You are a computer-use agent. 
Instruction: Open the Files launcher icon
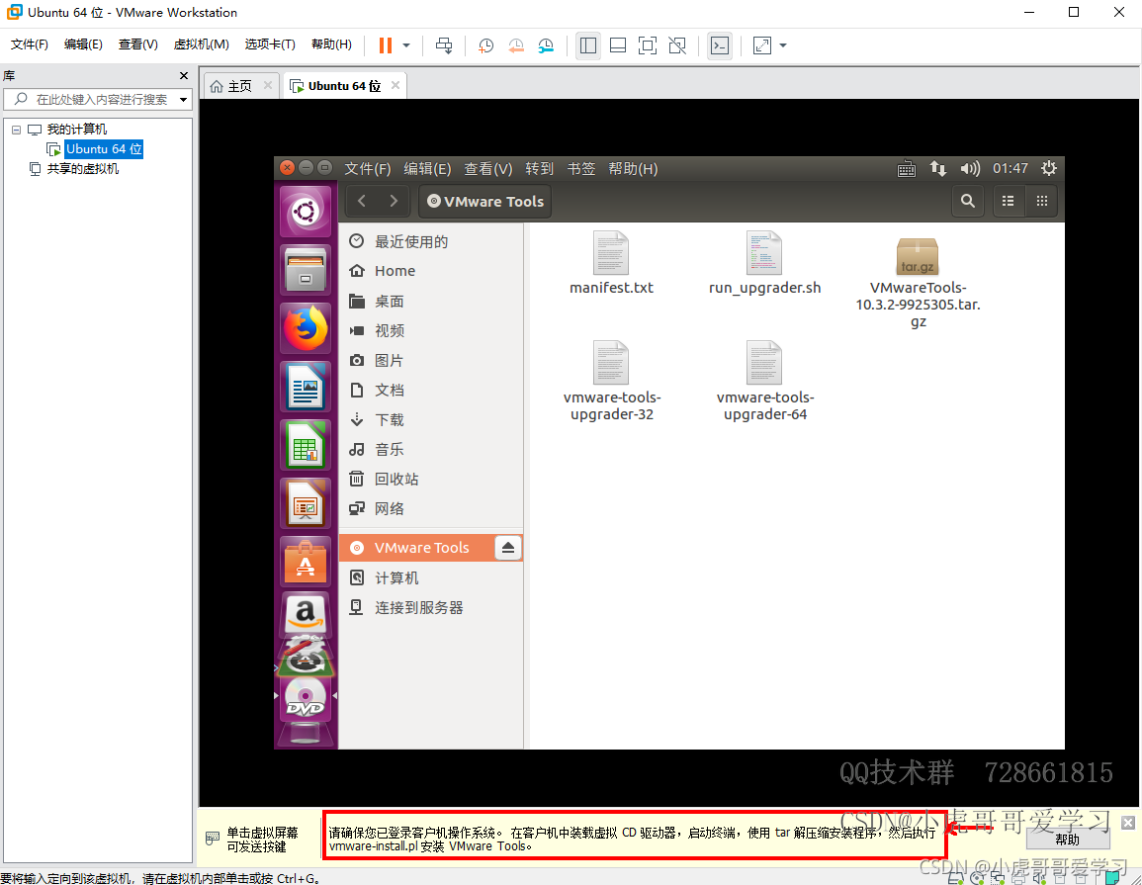tap(306, 270)
